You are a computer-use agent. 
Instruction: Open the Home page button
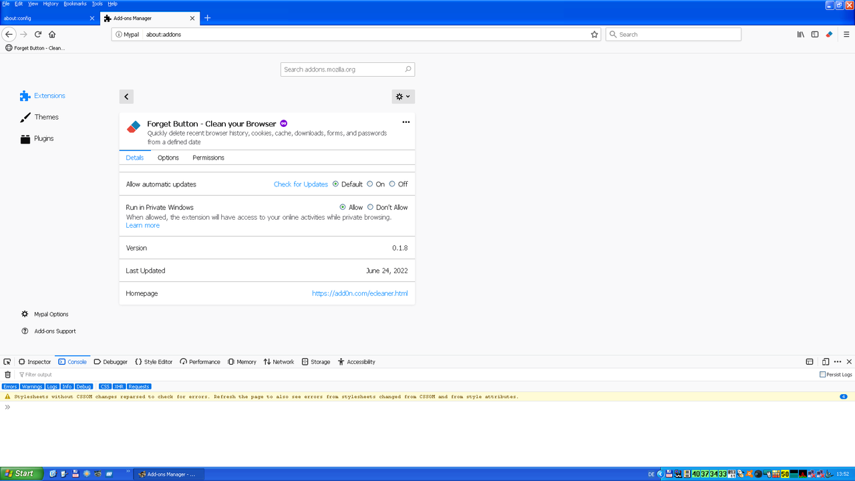[x=52, y=34]
